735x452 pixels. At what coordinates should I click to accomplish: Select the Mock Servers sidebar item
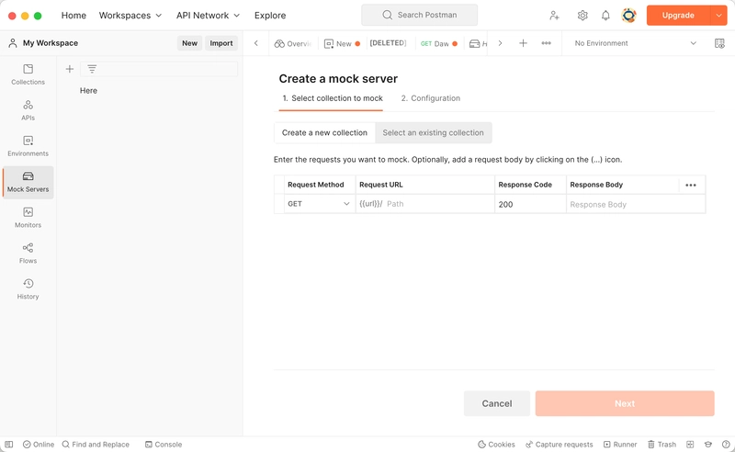(x=28, y=182)
